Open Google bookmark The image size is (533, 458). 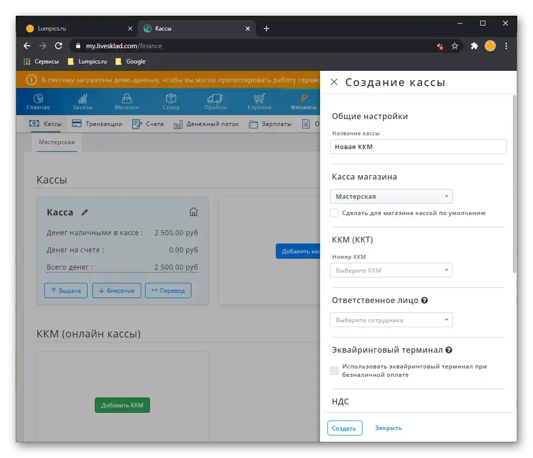click(x=130, y=61)
